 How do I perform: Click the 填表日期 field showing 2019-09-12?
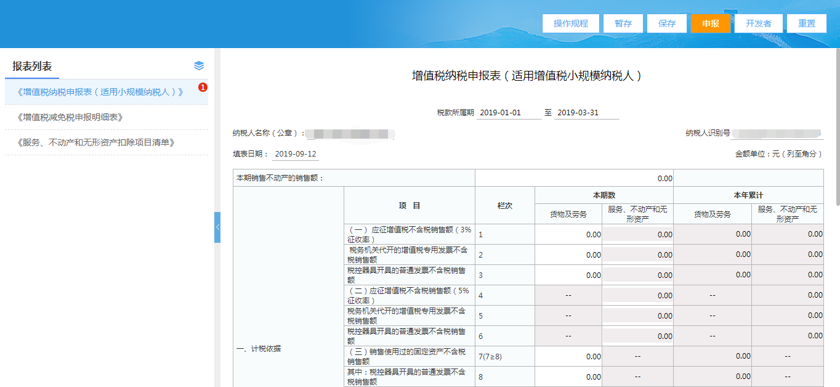295,154
